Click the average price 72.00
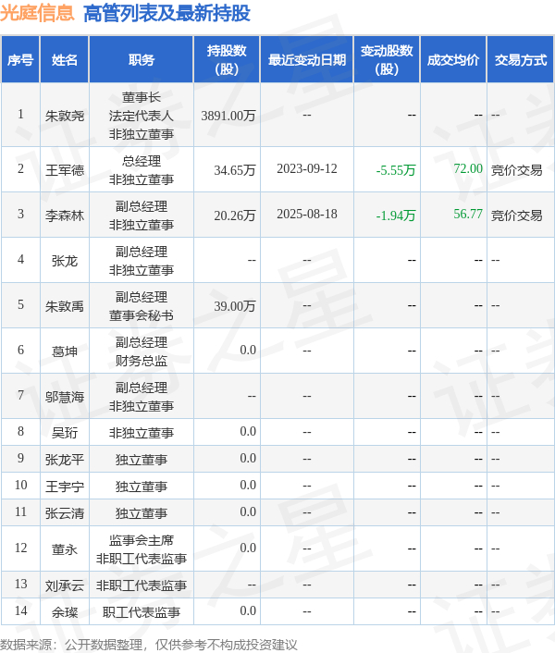Viewport: 555px width, 653px height. (468, 168)
